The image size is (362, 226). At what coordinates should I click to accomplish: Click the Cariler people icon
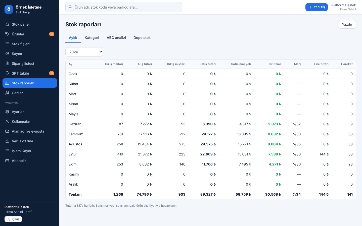click(x=7, y=93)
